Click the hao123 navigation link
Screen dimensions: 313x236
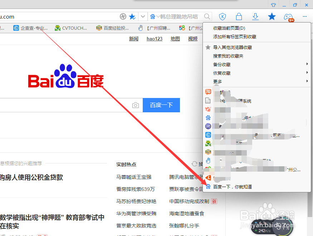[155, 39]
